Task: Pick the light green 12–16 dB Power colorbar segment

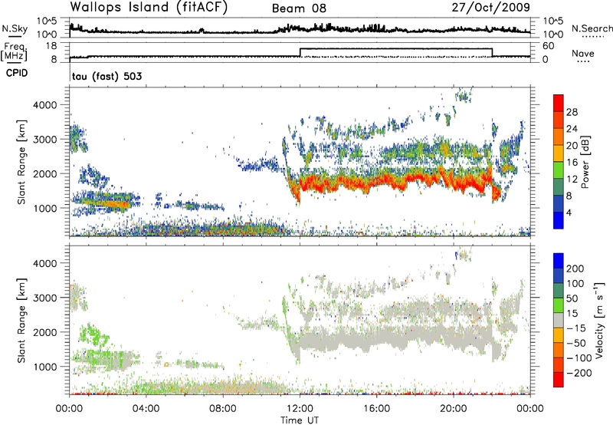Action: point(559,170)
